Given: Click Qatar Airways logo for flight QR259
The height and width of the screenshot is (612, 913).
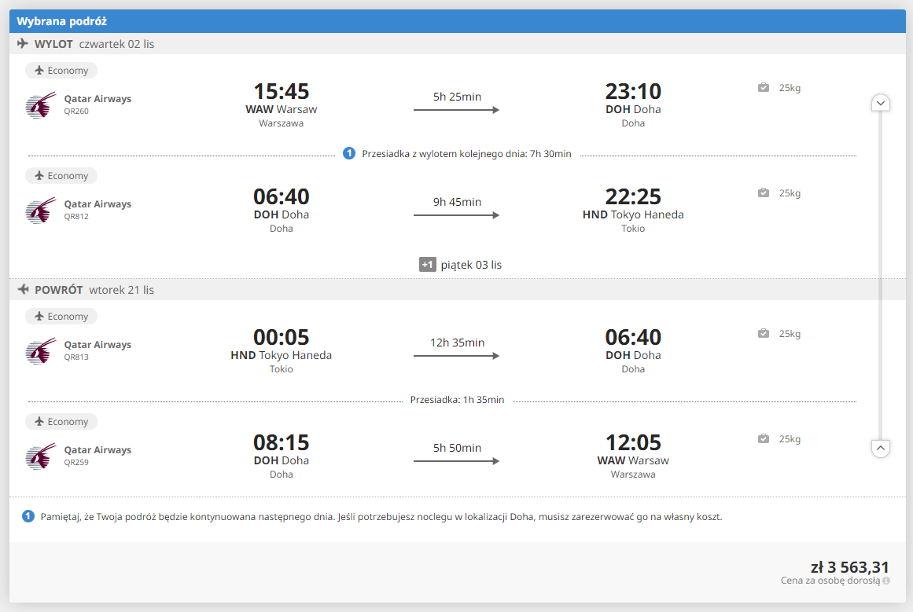Looking at the screenshot, I should click(41, 456).
